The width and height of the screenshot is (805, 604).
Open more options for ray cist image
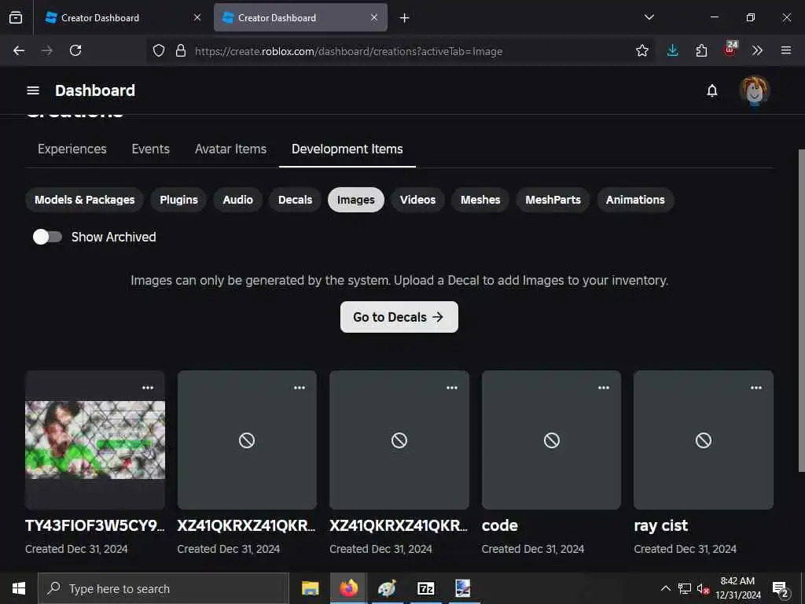click(x=756, y=388)
